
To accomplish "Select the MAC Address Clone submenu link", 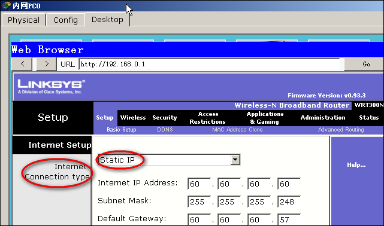I will (x=237, y=130).
